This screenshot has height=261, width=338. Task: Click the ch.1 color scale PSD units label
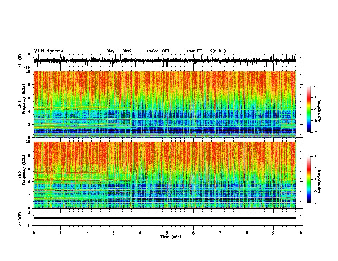point(320,111)
